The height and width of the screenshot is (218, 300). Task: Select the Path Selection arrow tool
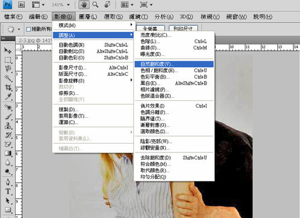click(8, 201)
